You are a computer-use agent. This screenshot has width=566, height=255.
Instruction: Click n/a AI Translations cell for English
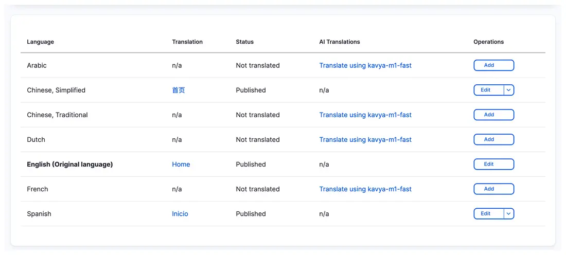[x=324, y=165]
